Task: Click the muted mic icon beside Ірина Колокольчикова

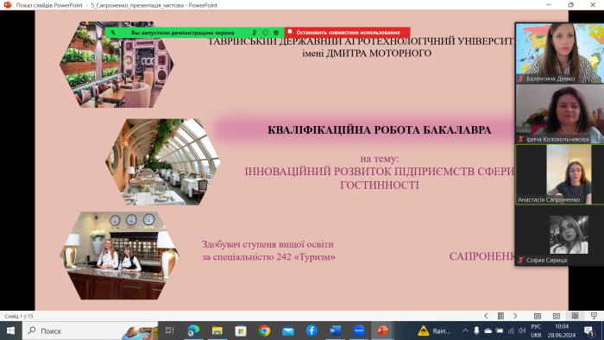Action: (521, 139)
